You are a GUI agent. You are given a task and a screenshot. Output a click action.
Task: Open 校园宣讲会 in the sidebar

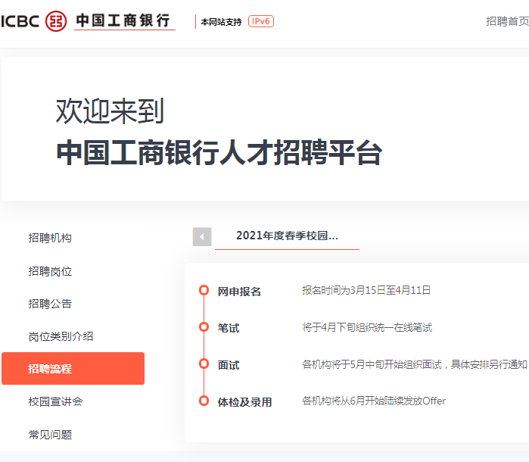(55, 401)
